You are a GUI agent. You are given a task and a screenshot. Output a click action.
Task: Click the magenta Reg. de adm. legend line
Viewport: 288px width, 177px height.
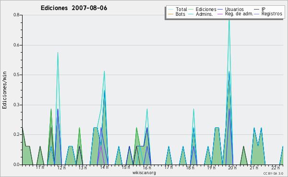pyautogui.click(x=220, y=14)
